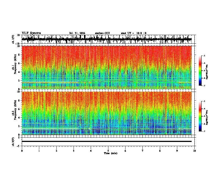Click the '9' tick on the time axis
Image resolution: width=219 pixels, height=169 pixels.
tap(177, 151)
